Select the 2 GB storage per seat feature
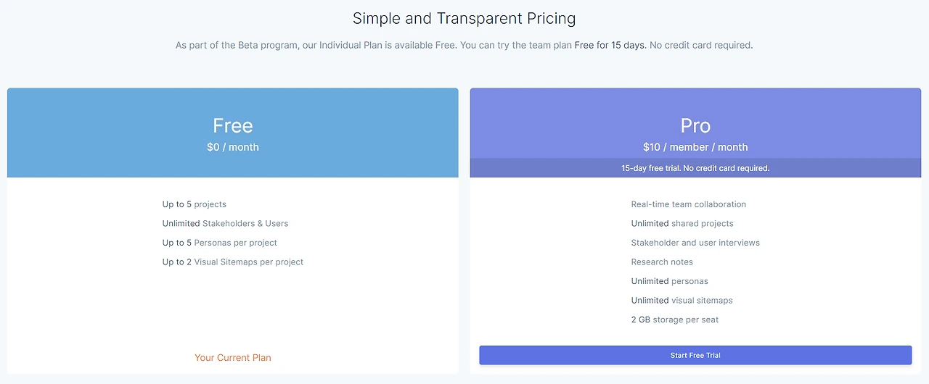929x384 pixels. point(675,320)
